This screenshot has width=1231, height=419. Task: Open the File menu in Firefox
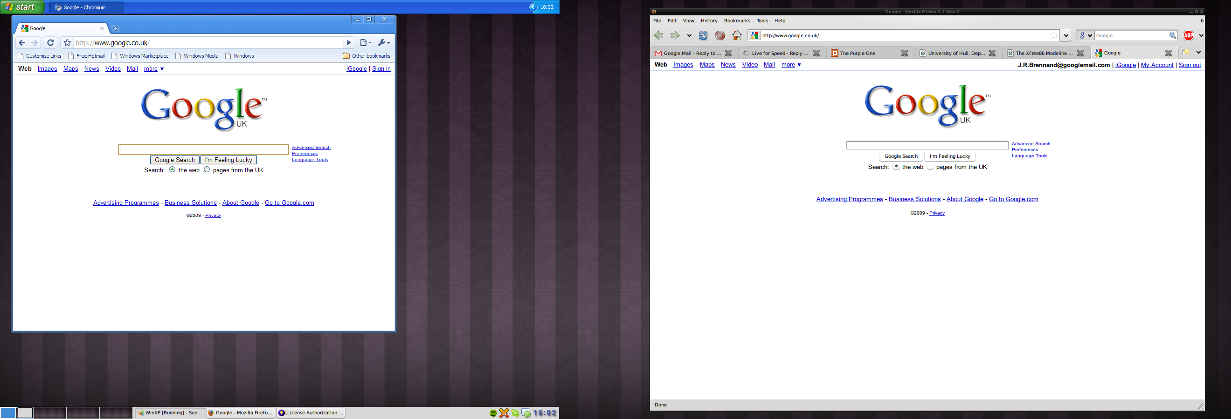[x=657, y=21]
